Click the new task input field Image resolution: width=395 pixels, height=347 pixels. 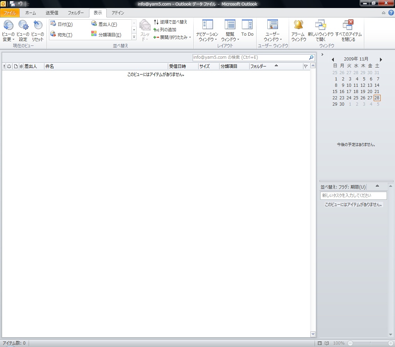point(353,196)
